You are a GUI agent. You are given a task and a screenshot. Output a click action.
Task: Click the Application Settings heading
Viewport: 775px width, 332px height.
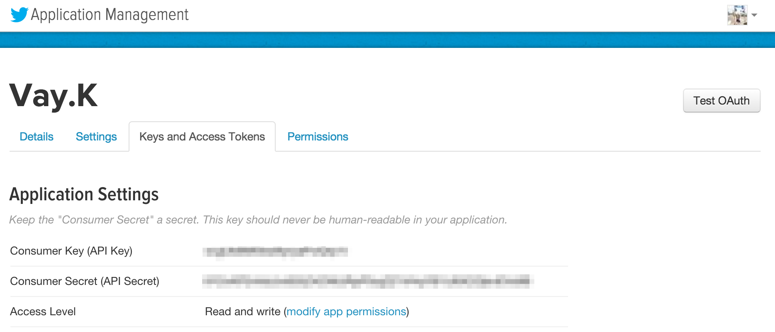(x=84, y=195)
